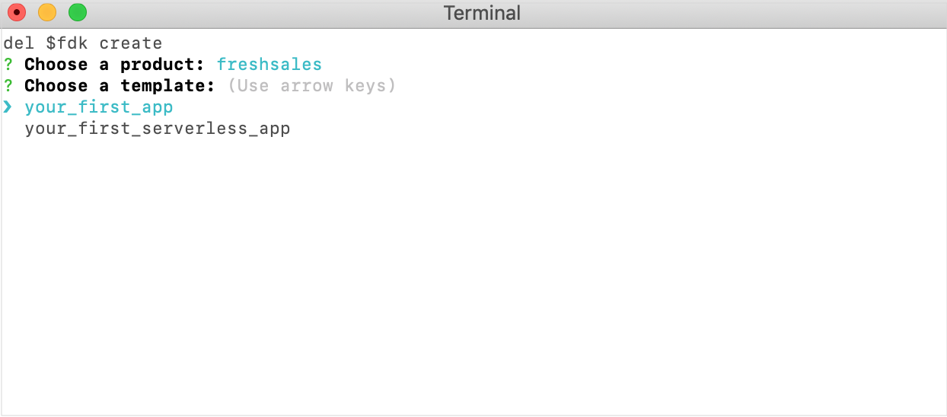The width and height of the screenshot is (947, 417).
Task: Click the "(Use arrow keys)" hint
Action: (x=312, y=86)
